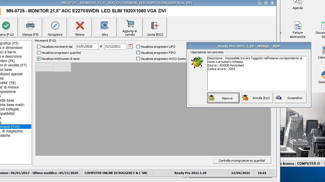Capture error via Screenshot button
This screenshot has width=325, height=182.
(x=291, y=98)
